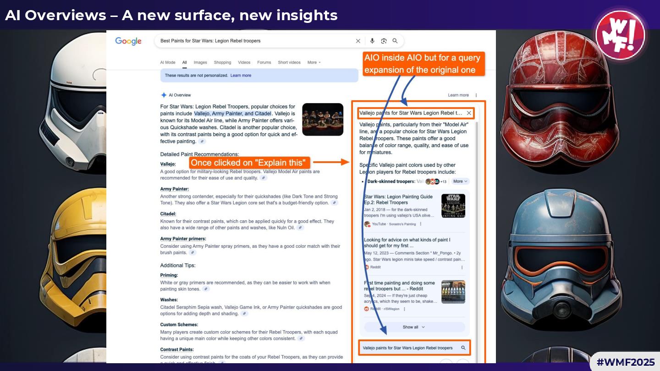Open the three-dot menu beside Learn more

coord(476,95)
